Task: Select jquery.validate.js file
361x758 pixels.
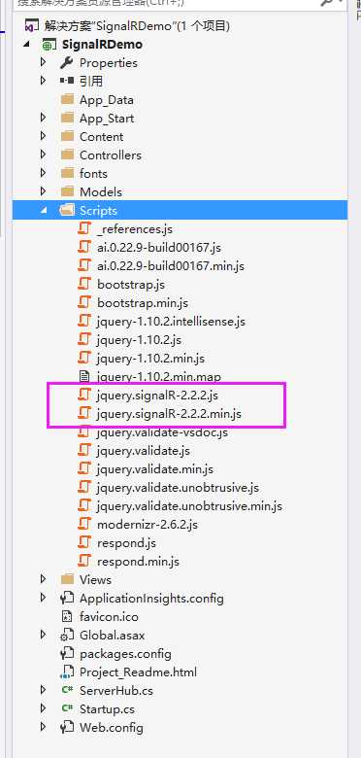Action: (143, 451)
